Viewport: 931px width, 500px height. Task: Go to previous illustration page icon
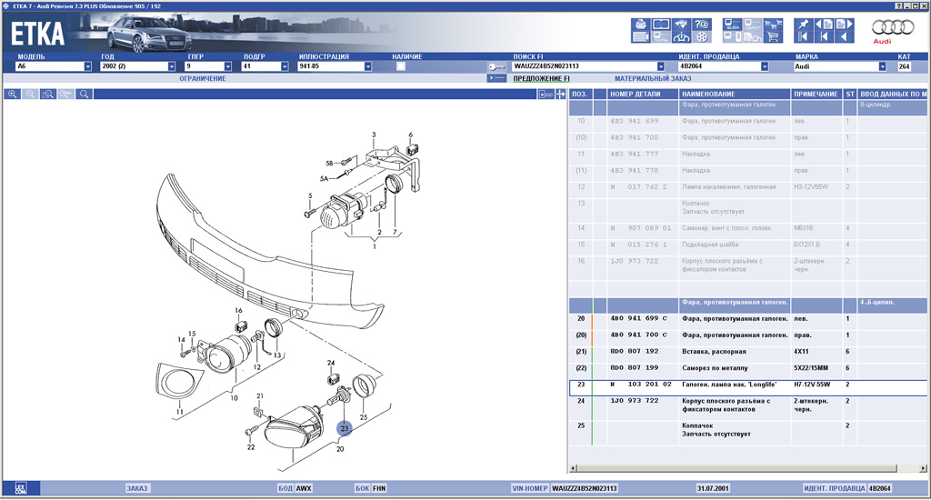[x=824, y=25]
